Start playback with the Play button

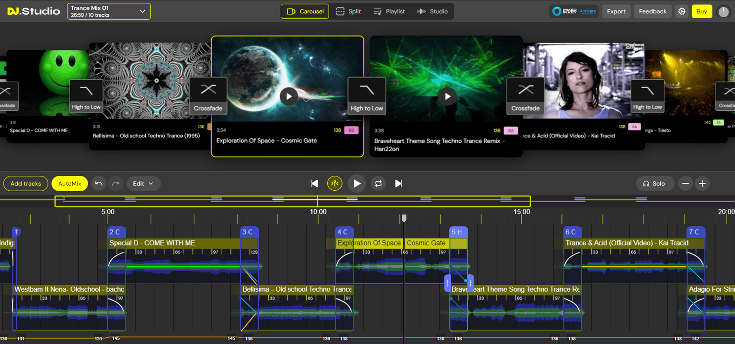click(356, 183)
